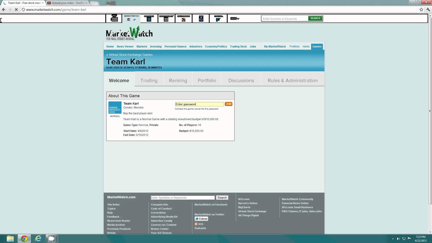
Task: Click the MarketWatch logo
Action: (x=129, y=33)
